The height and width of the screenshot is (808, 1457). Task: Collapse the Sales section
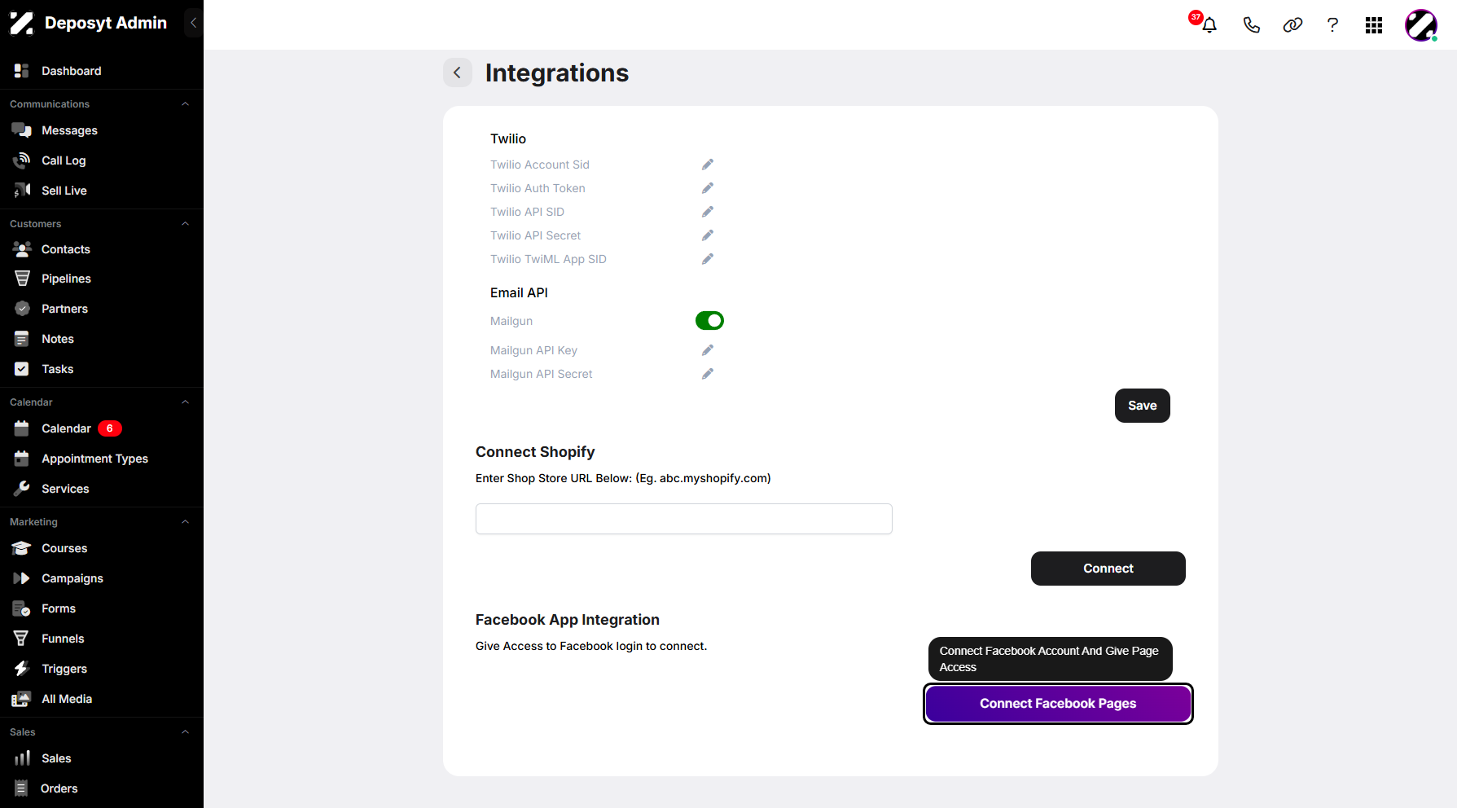tap(185, 732)
